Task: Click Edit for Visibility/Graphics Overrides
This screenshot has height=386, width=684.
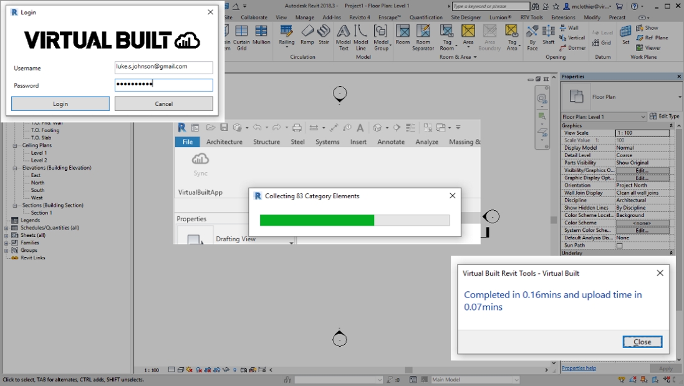Action: (642, 170)
